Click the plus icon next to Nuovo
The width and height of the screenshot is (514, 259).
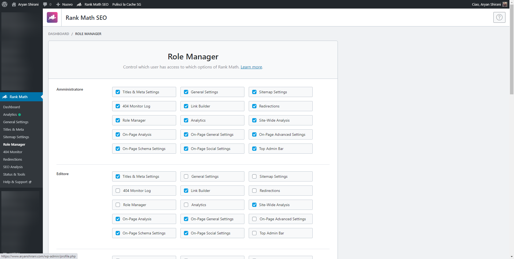click(58, 4)
